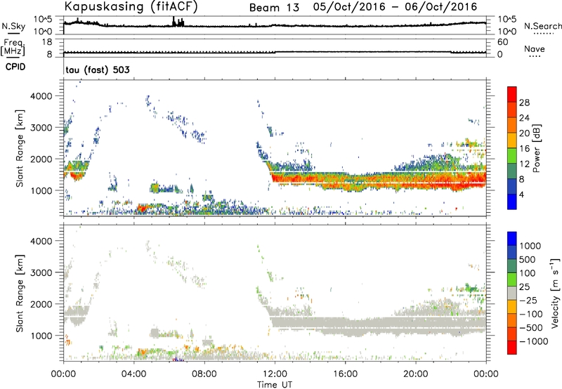Image resolution: width=562 pixels, height=389 pixels.
Task: Click the 04:00 time tick label
Action: tap(133, 374)
